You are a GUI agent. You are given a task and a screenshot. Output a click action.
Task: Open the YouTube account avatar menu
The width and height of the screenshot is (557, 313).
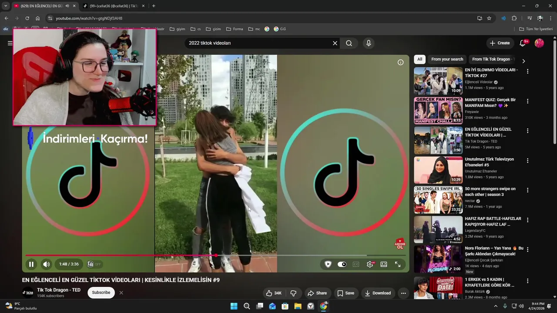point(539,43)
